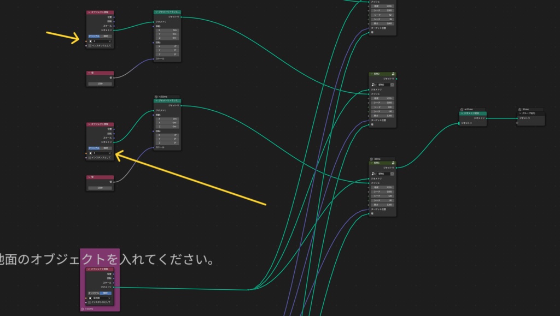The width and height of the screenshot is (560, 316).
Task: Click the X to clear second Object Info node's object
Action: [109, 153]
